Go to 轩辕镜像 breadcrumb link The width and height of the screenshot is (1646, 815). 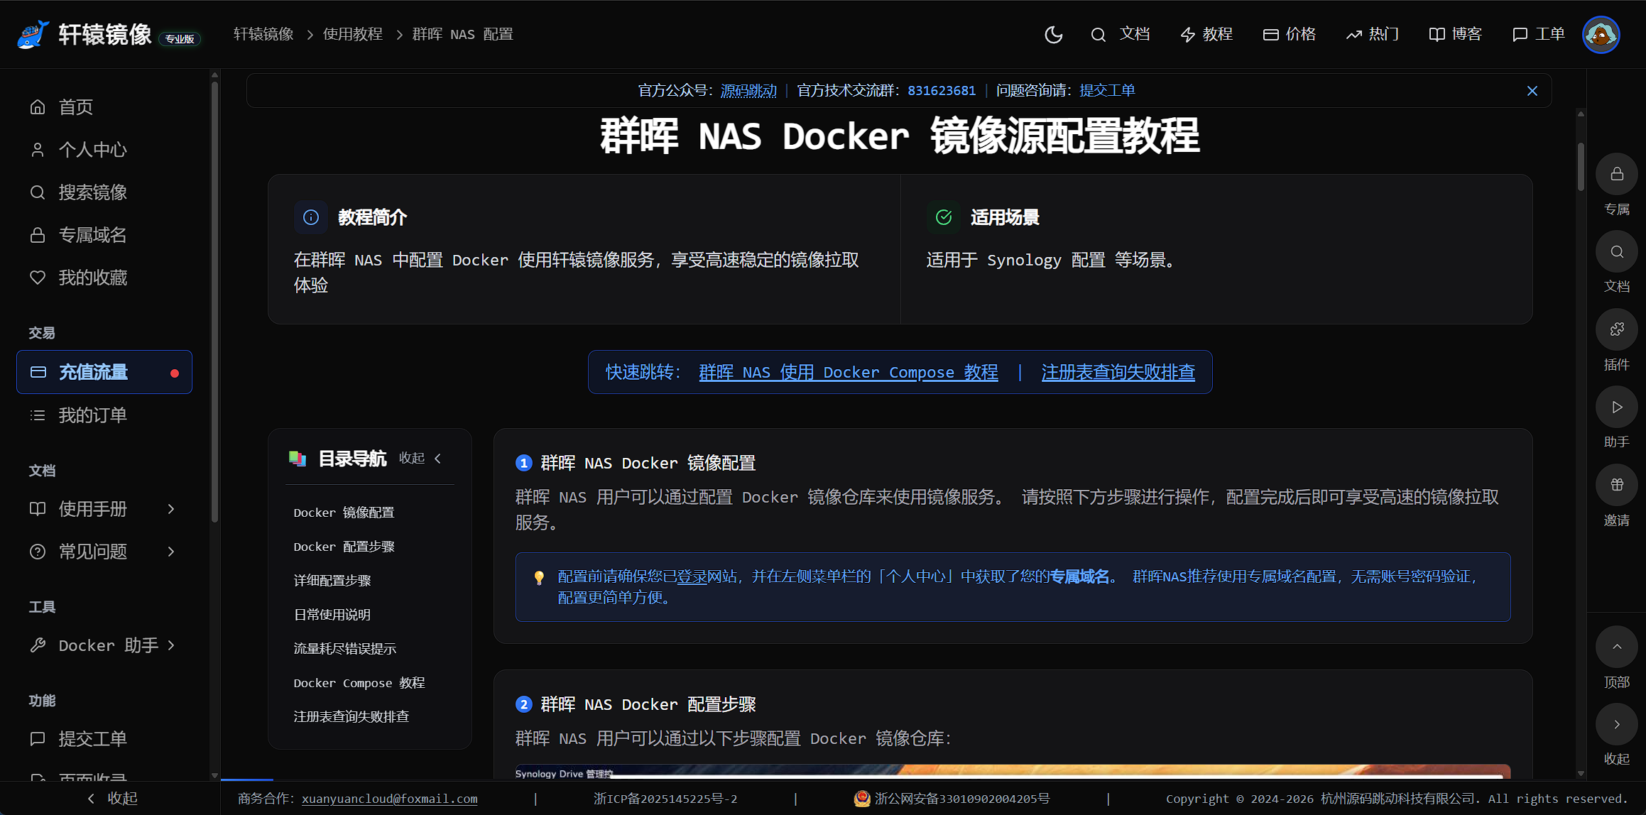pos(263,34)
